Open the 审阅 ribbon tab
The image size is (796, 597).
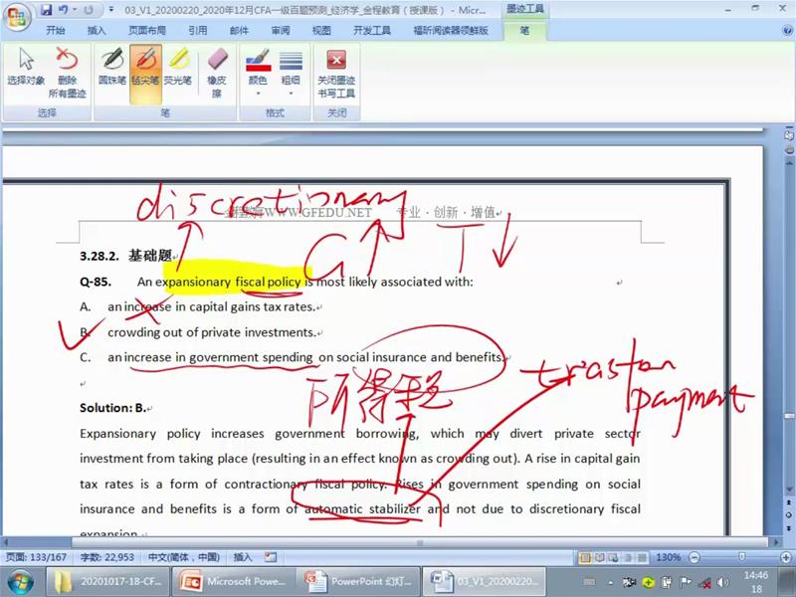[280, 31]
